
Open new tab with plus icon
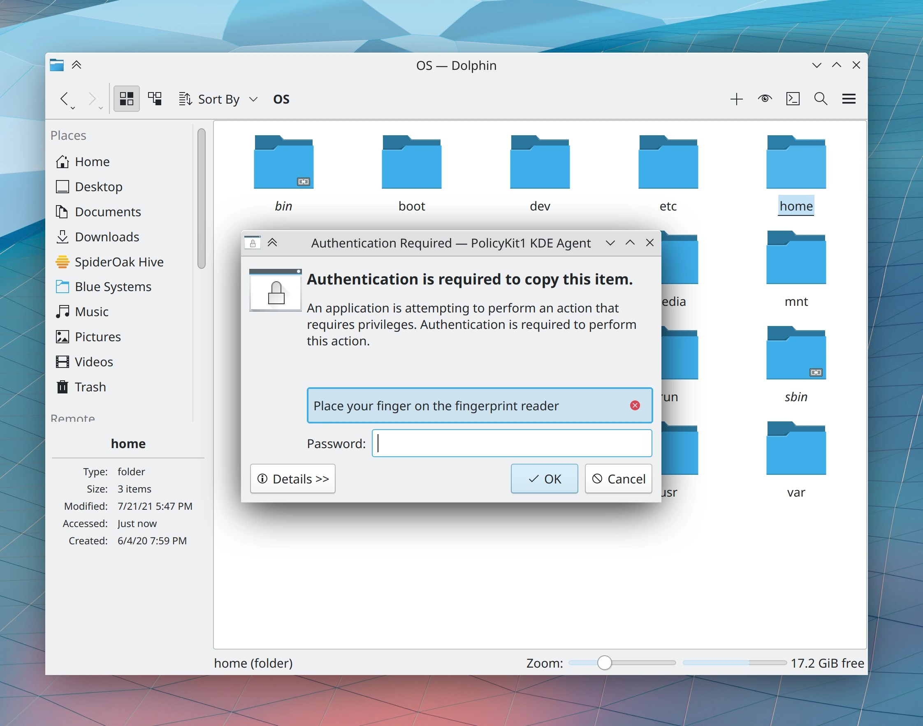[736, 99]
